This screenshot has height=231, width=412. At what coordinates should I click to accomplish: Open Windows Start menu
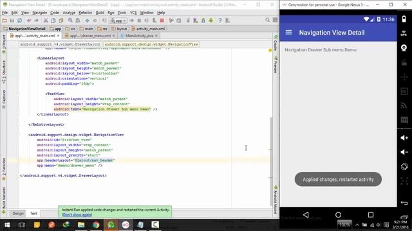coord(7,225)
